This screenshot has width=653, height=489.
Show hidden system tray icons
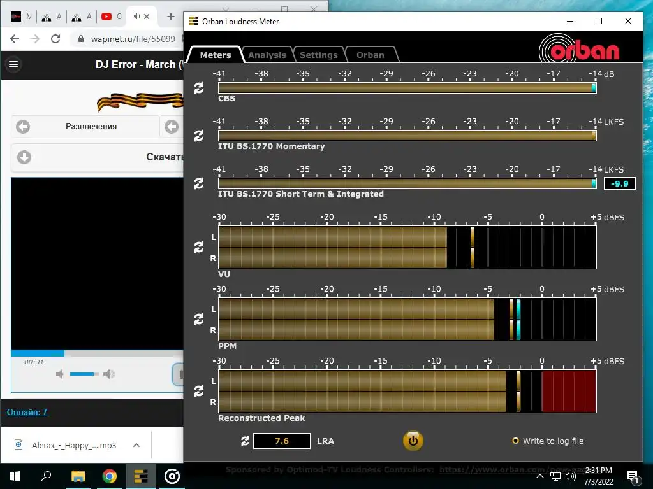click(x=539, y=476)
